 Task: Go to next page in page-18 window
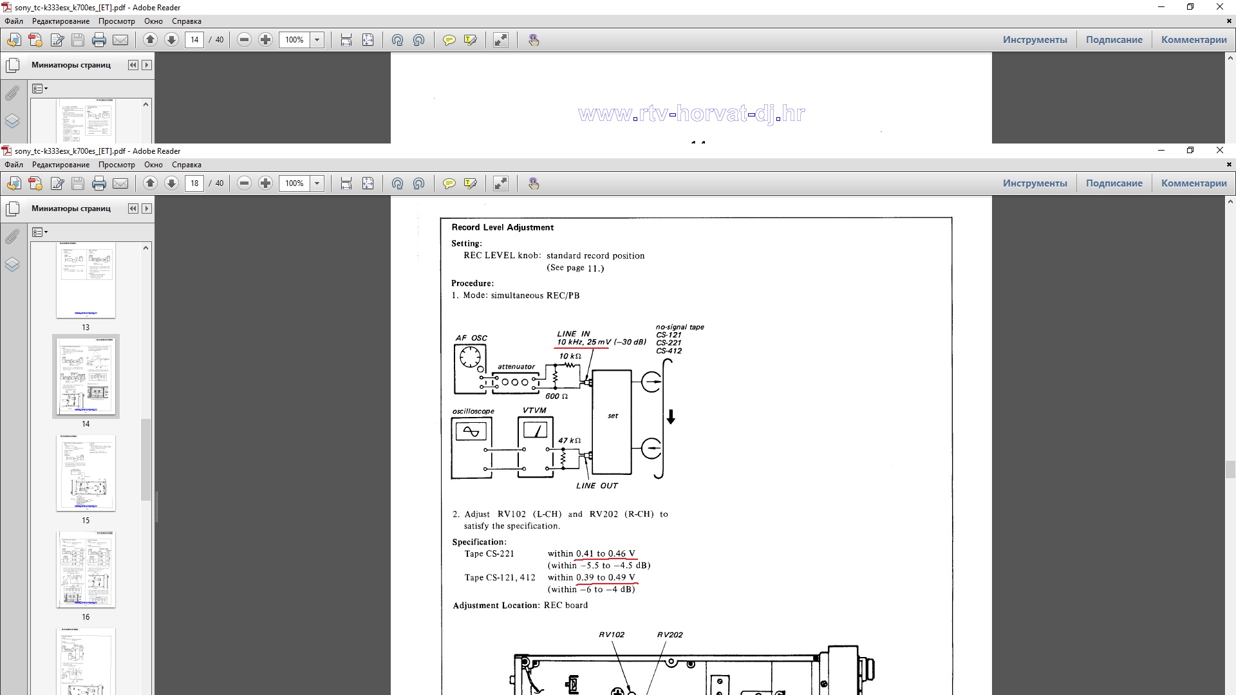click(171, 183)
